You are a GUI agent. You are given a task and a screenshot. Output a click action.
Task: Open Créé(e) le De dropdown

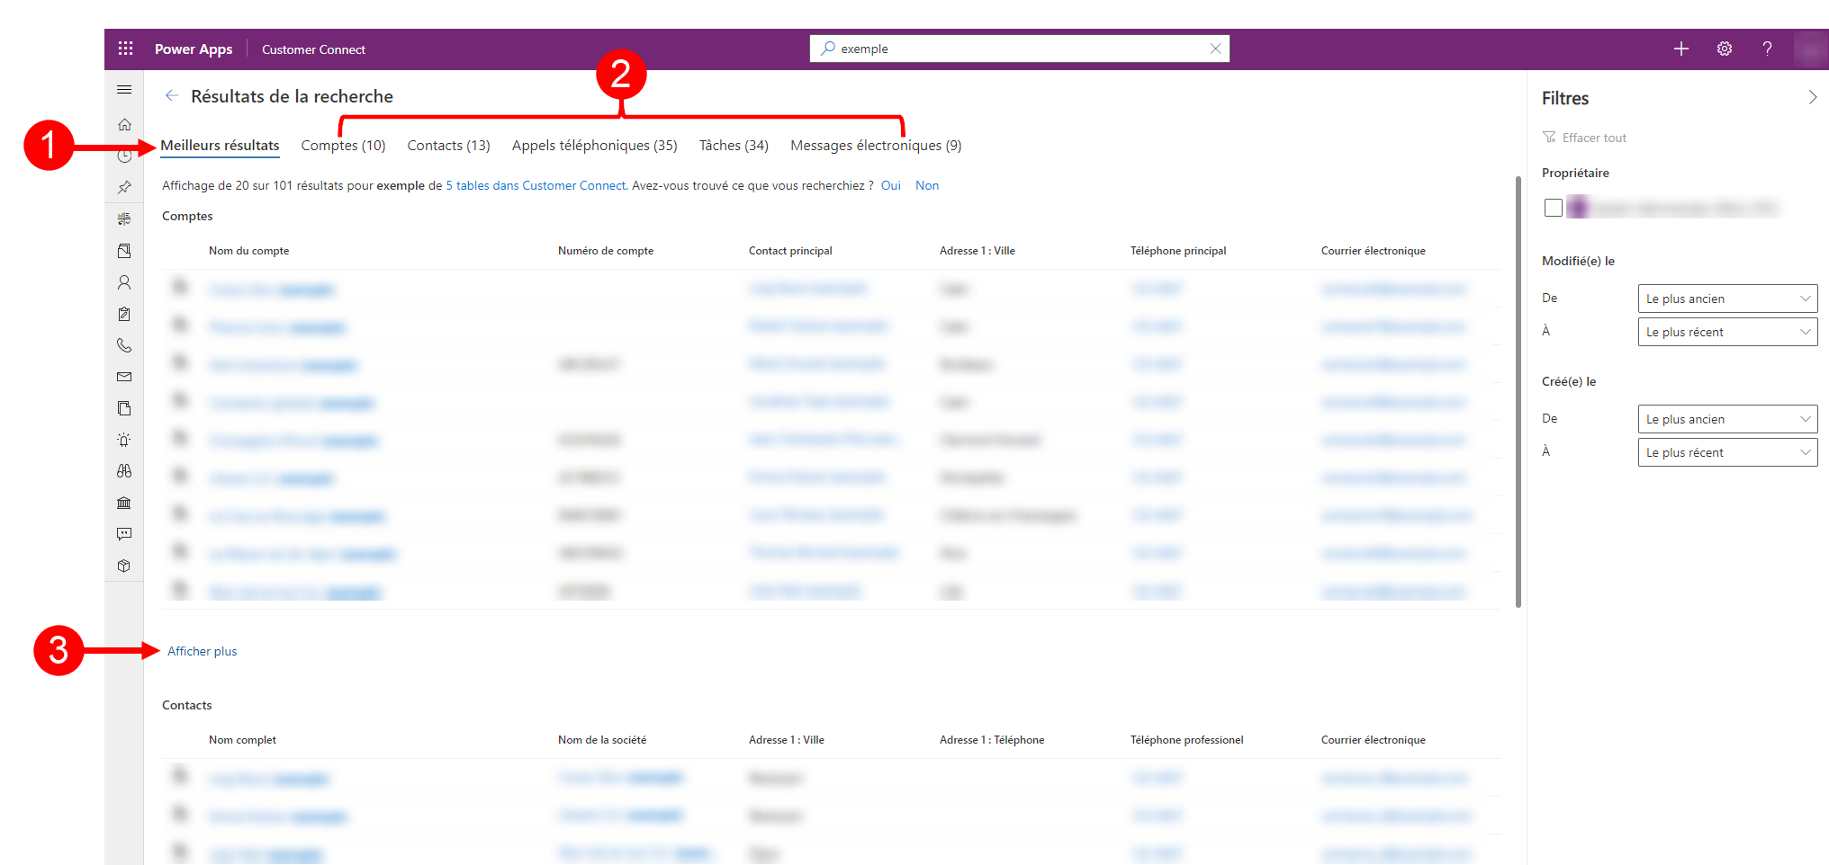point(1727,419)
